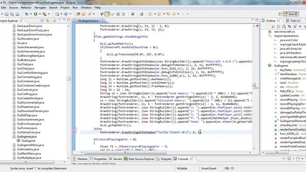Toggle Hide Non-Public Members in Outline
The width and height of the screenshot is (306, 172).
[x=300, y=26]
